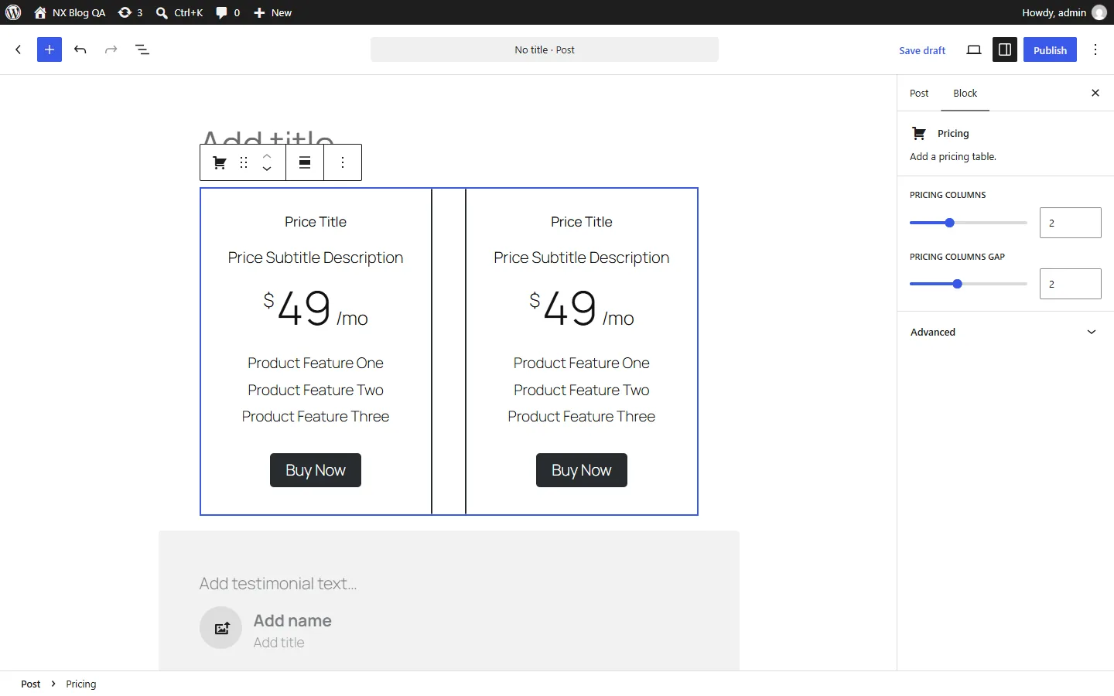This screenshot has height=696, width=1114.
Task: Adjust the Pricing Columns slider
Action: [969, 223]
